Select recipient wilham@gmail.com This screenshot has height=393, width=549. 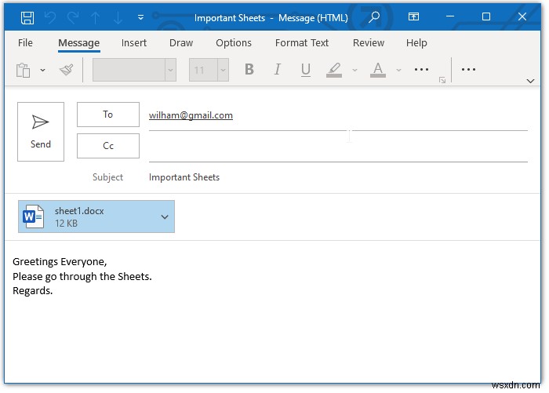[191, 115]
